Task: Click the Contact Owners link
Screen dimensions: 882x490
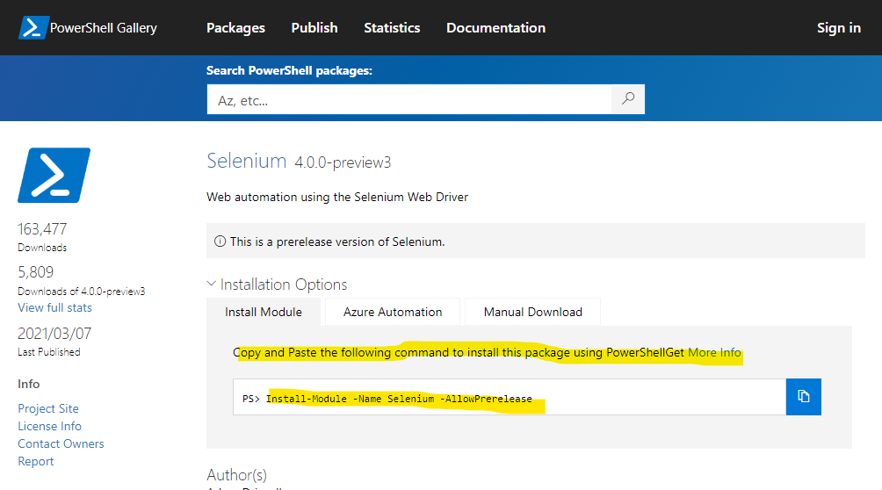Action: click(x=61, y=443)
